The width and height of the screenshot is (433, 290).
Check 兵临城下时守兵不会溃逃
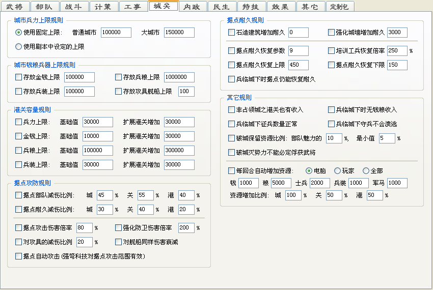click(332, 124)
